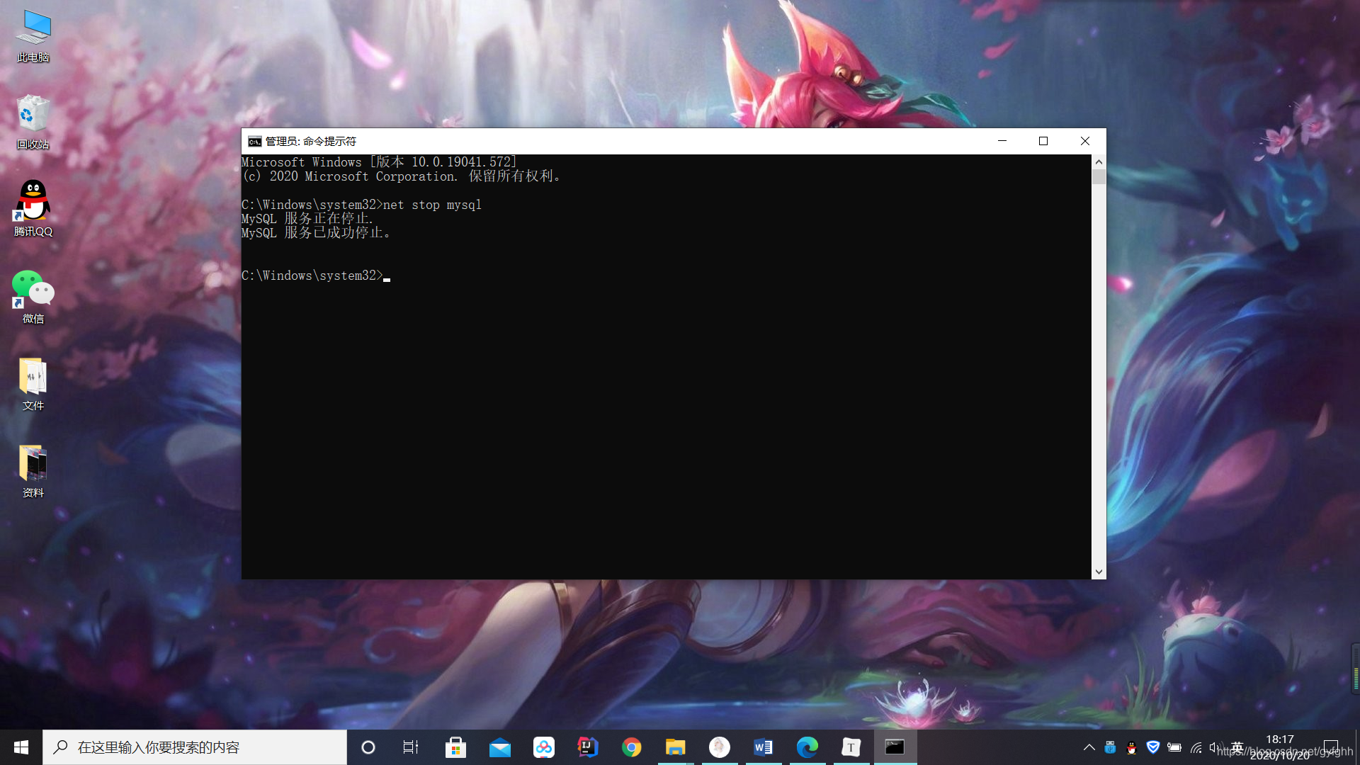Open File Explorer from the taskbar
This screenshot has height=765, width=1360.
(x=676, y=747)
